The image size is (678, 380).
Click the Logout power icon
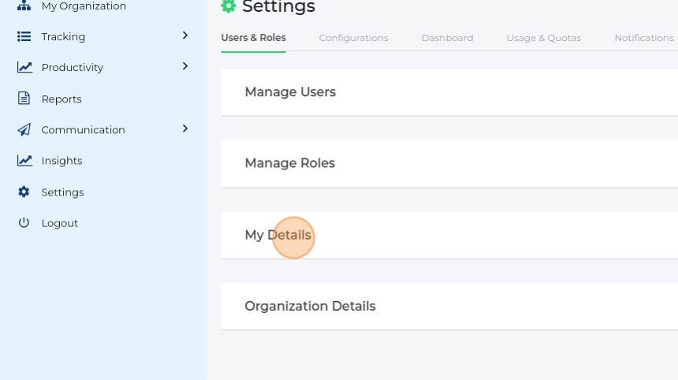click(24, 223)
